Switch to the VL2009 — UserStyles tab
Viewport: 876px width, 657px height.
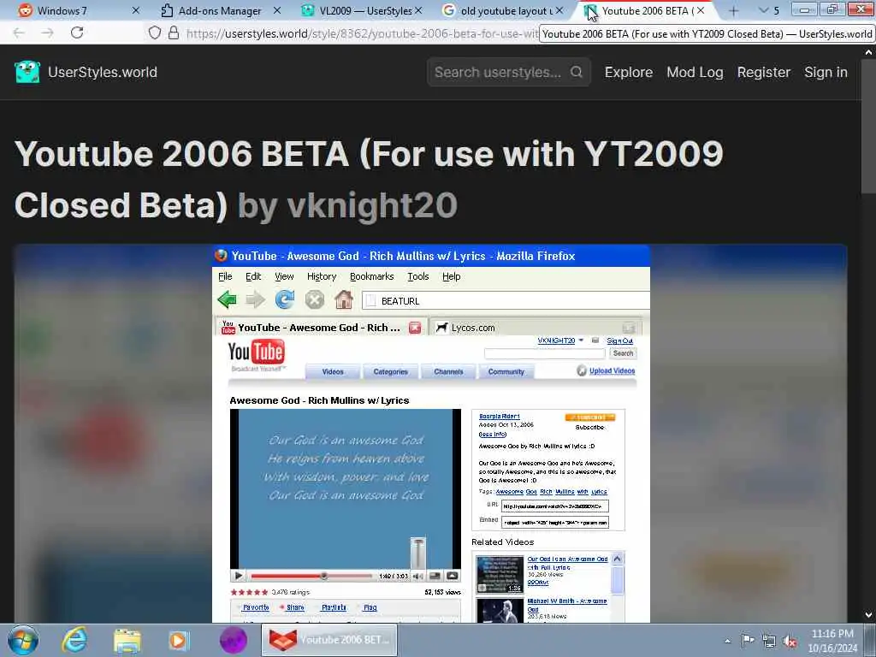pos(360,10)
